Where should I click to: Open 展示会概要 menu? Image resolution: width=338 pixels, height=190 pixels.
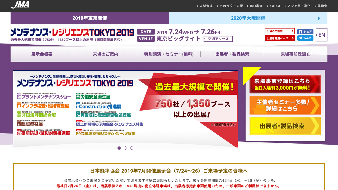[42, 54]
